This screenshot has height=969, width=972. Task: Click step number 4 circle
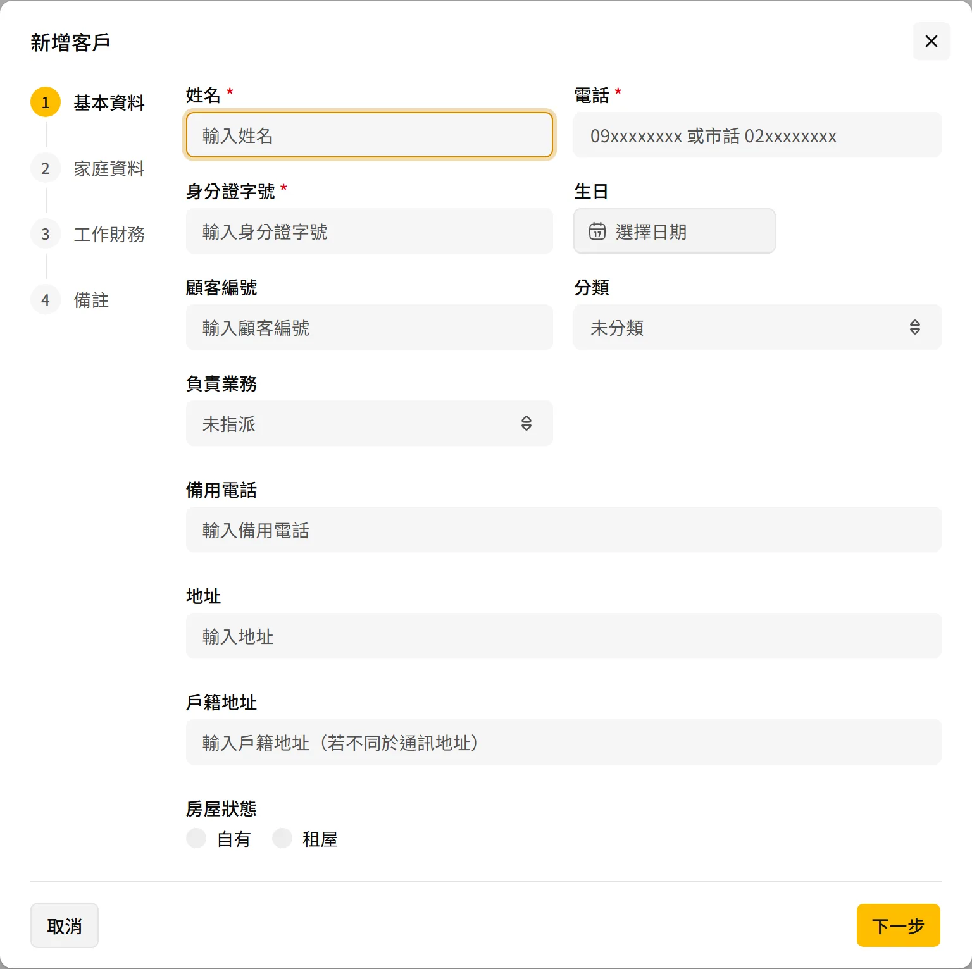coord(46,300)
